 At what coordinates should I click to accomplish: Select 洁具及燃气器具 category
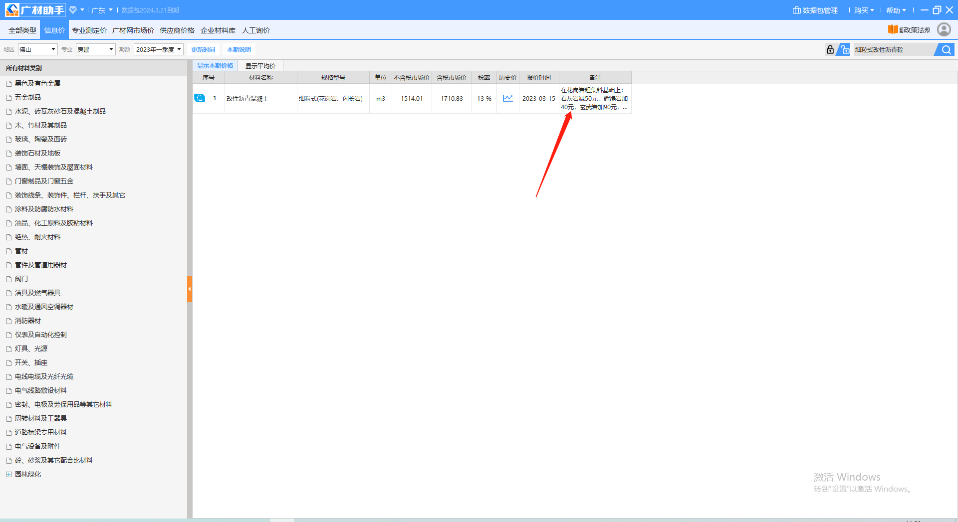tap(37, 293)
